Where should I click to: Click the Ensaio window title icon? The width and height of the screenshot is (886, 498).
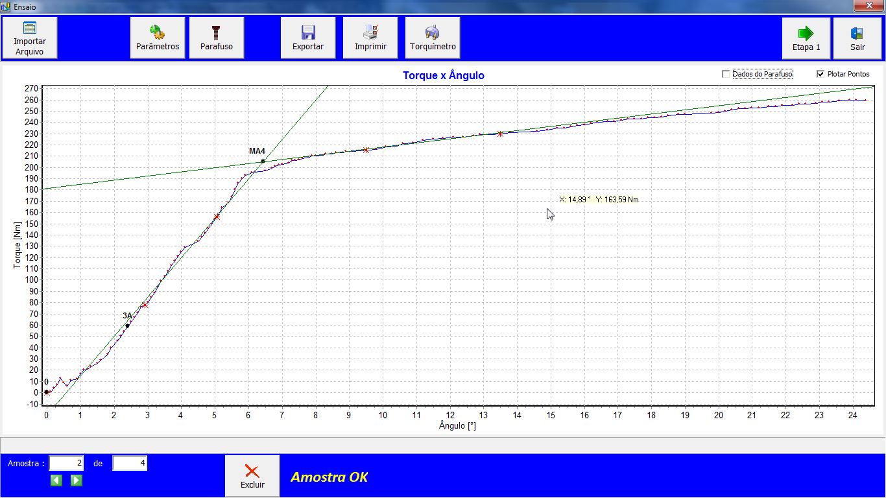(x=6, y=6)
